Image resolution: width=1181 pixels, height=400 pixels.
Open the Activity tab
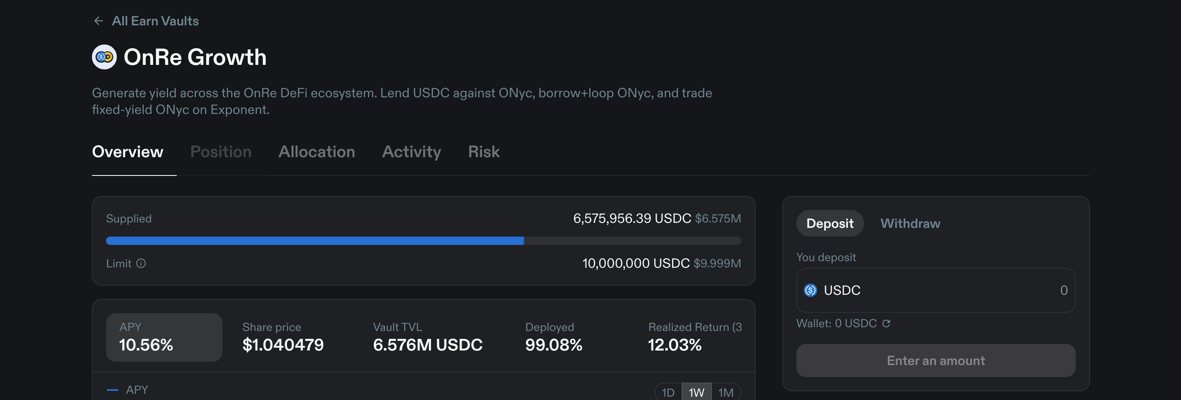pos(412,152)
